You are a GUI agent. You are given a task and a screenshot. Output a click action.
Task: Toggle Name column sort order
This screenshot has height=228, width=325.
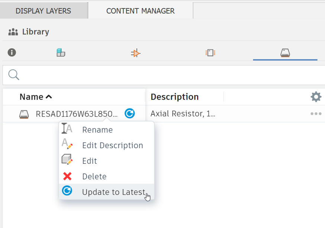[35, 97]
